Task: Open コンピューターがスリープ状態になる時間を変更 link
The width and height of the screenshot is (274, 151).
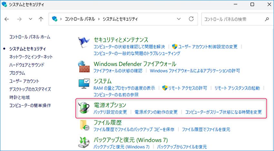Action: pyautogui.click(x=223, y=112)
